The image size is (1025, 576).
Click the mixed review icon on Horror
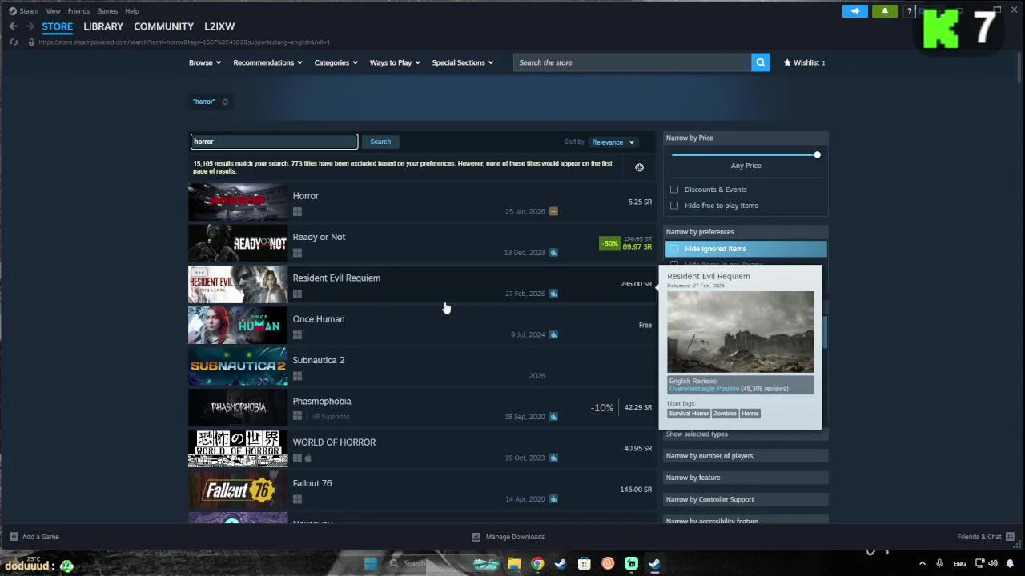tap(553, 211)
